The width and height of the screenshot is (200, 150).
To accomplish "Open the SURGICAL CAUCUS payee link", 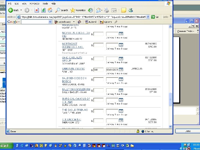I will pos(76,100).
